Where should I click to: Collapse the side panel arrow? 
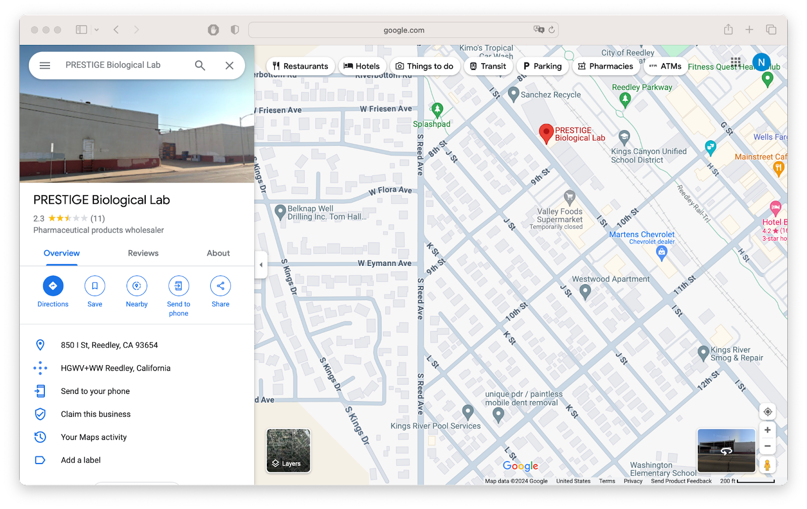(261, 265)
